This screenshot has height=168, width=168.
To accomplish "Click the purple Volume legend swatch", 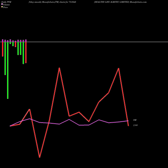I will 2,4.
